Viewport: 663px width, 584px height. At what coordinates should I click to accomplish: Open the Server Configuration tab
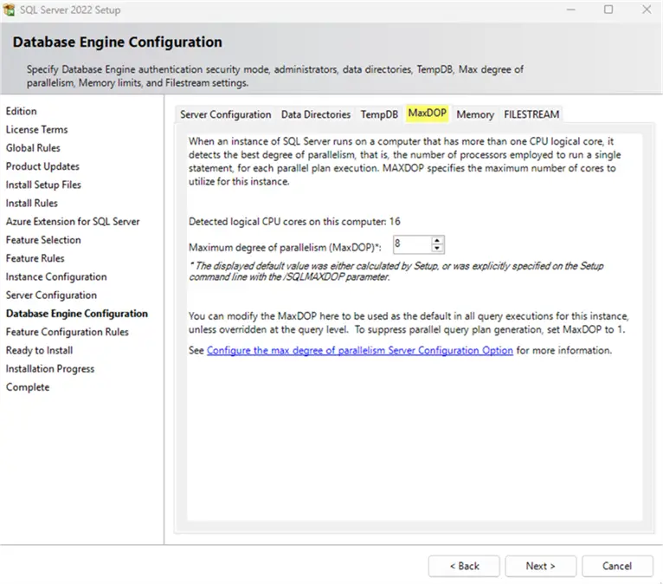tap(225, 114)
